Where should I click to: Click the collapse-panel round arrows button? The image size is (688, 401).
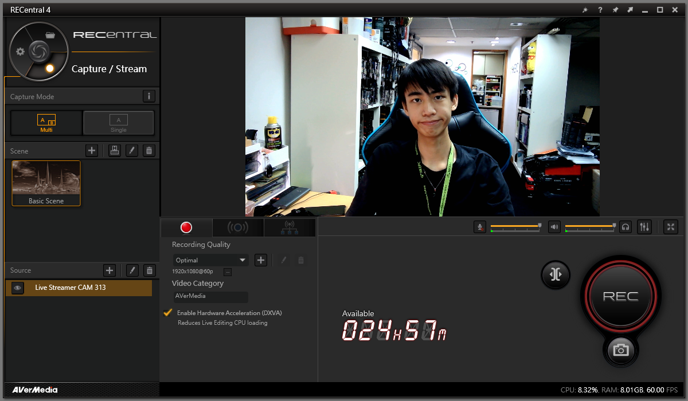(555, 274)
